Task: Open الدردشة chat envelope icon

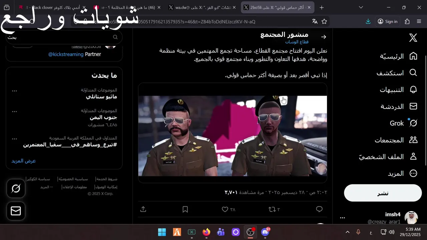Action: [x=413, y=106]
